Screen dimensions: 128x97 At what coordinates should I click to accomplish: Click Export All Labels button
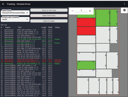49,21
